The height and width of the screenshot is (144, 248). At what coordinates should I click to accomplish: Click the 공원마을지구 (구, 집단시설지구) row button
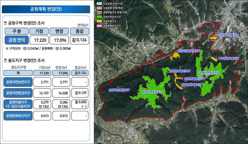(x=18, y=104)
